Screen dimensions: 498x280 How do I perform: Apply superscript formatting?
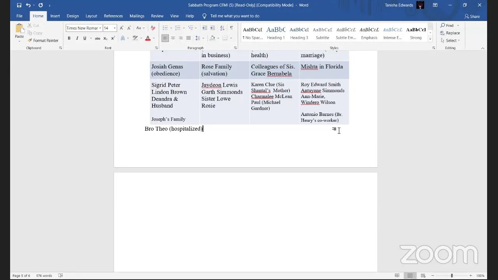113,38
